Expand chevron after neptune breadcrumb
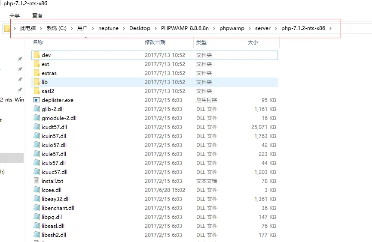The image size is (372, 242). [x=124, y=28]
